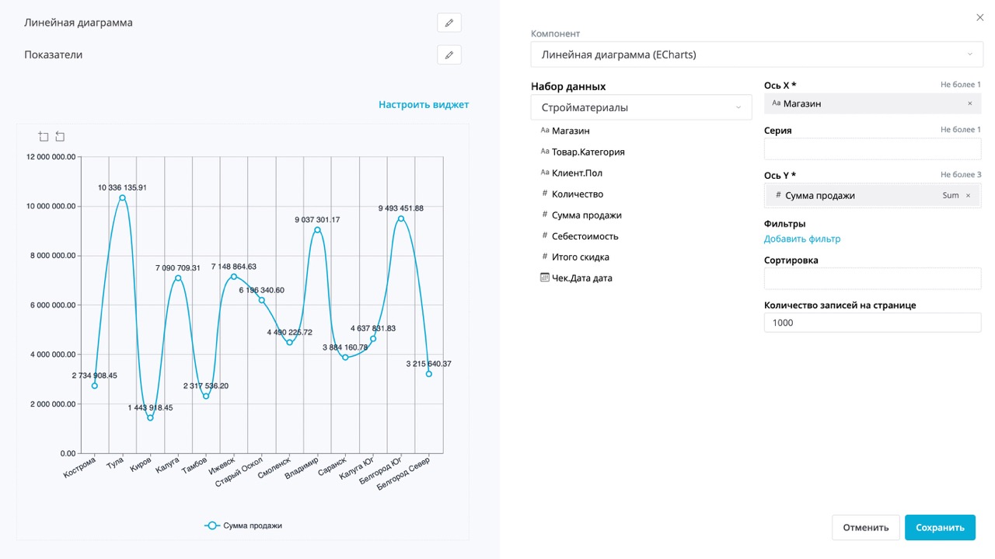Screen dimensions: 995x559
Task: Select Сумма продажи in the dataset list
Action: [586, 215]
